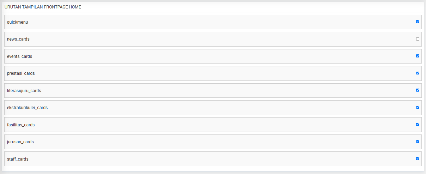Uncheck the quickmenu checkbox
426x174 pixels.
point(418,22)
